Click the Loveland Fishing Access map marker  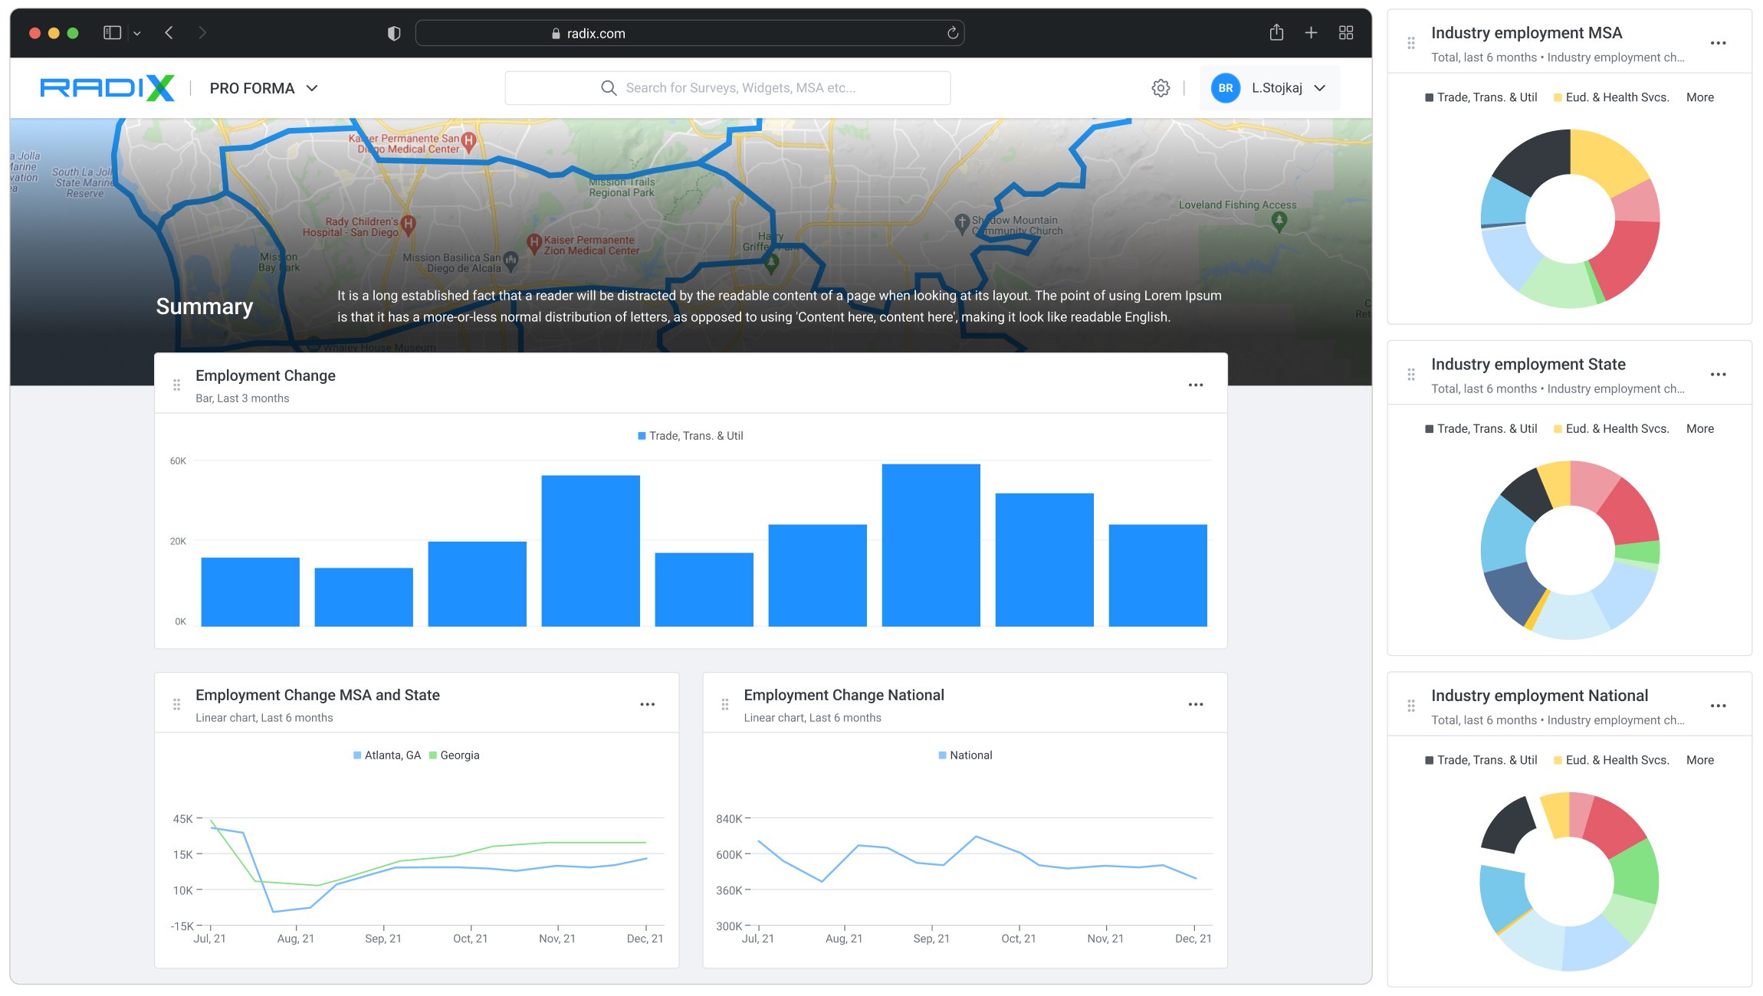(x=1279, y=221)
